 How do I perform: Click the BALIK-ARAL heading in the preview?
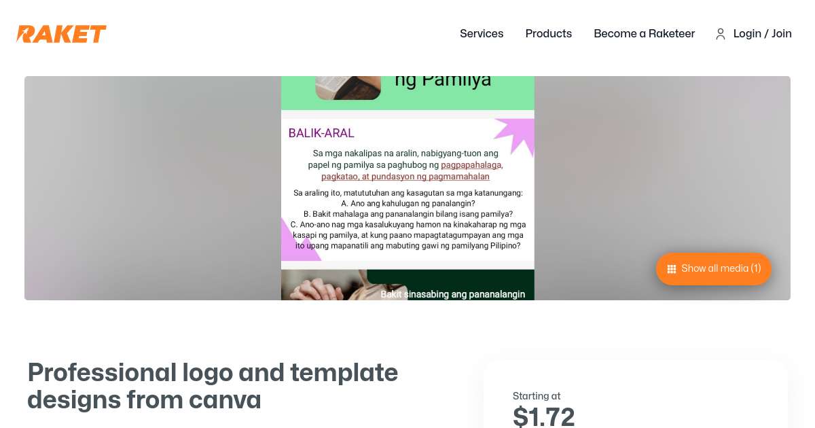click(x=321, y=133)
